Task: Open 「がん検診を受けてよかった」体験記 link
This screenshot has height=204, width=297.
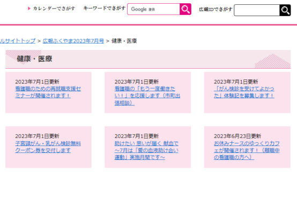Action: tap(244, 92)
